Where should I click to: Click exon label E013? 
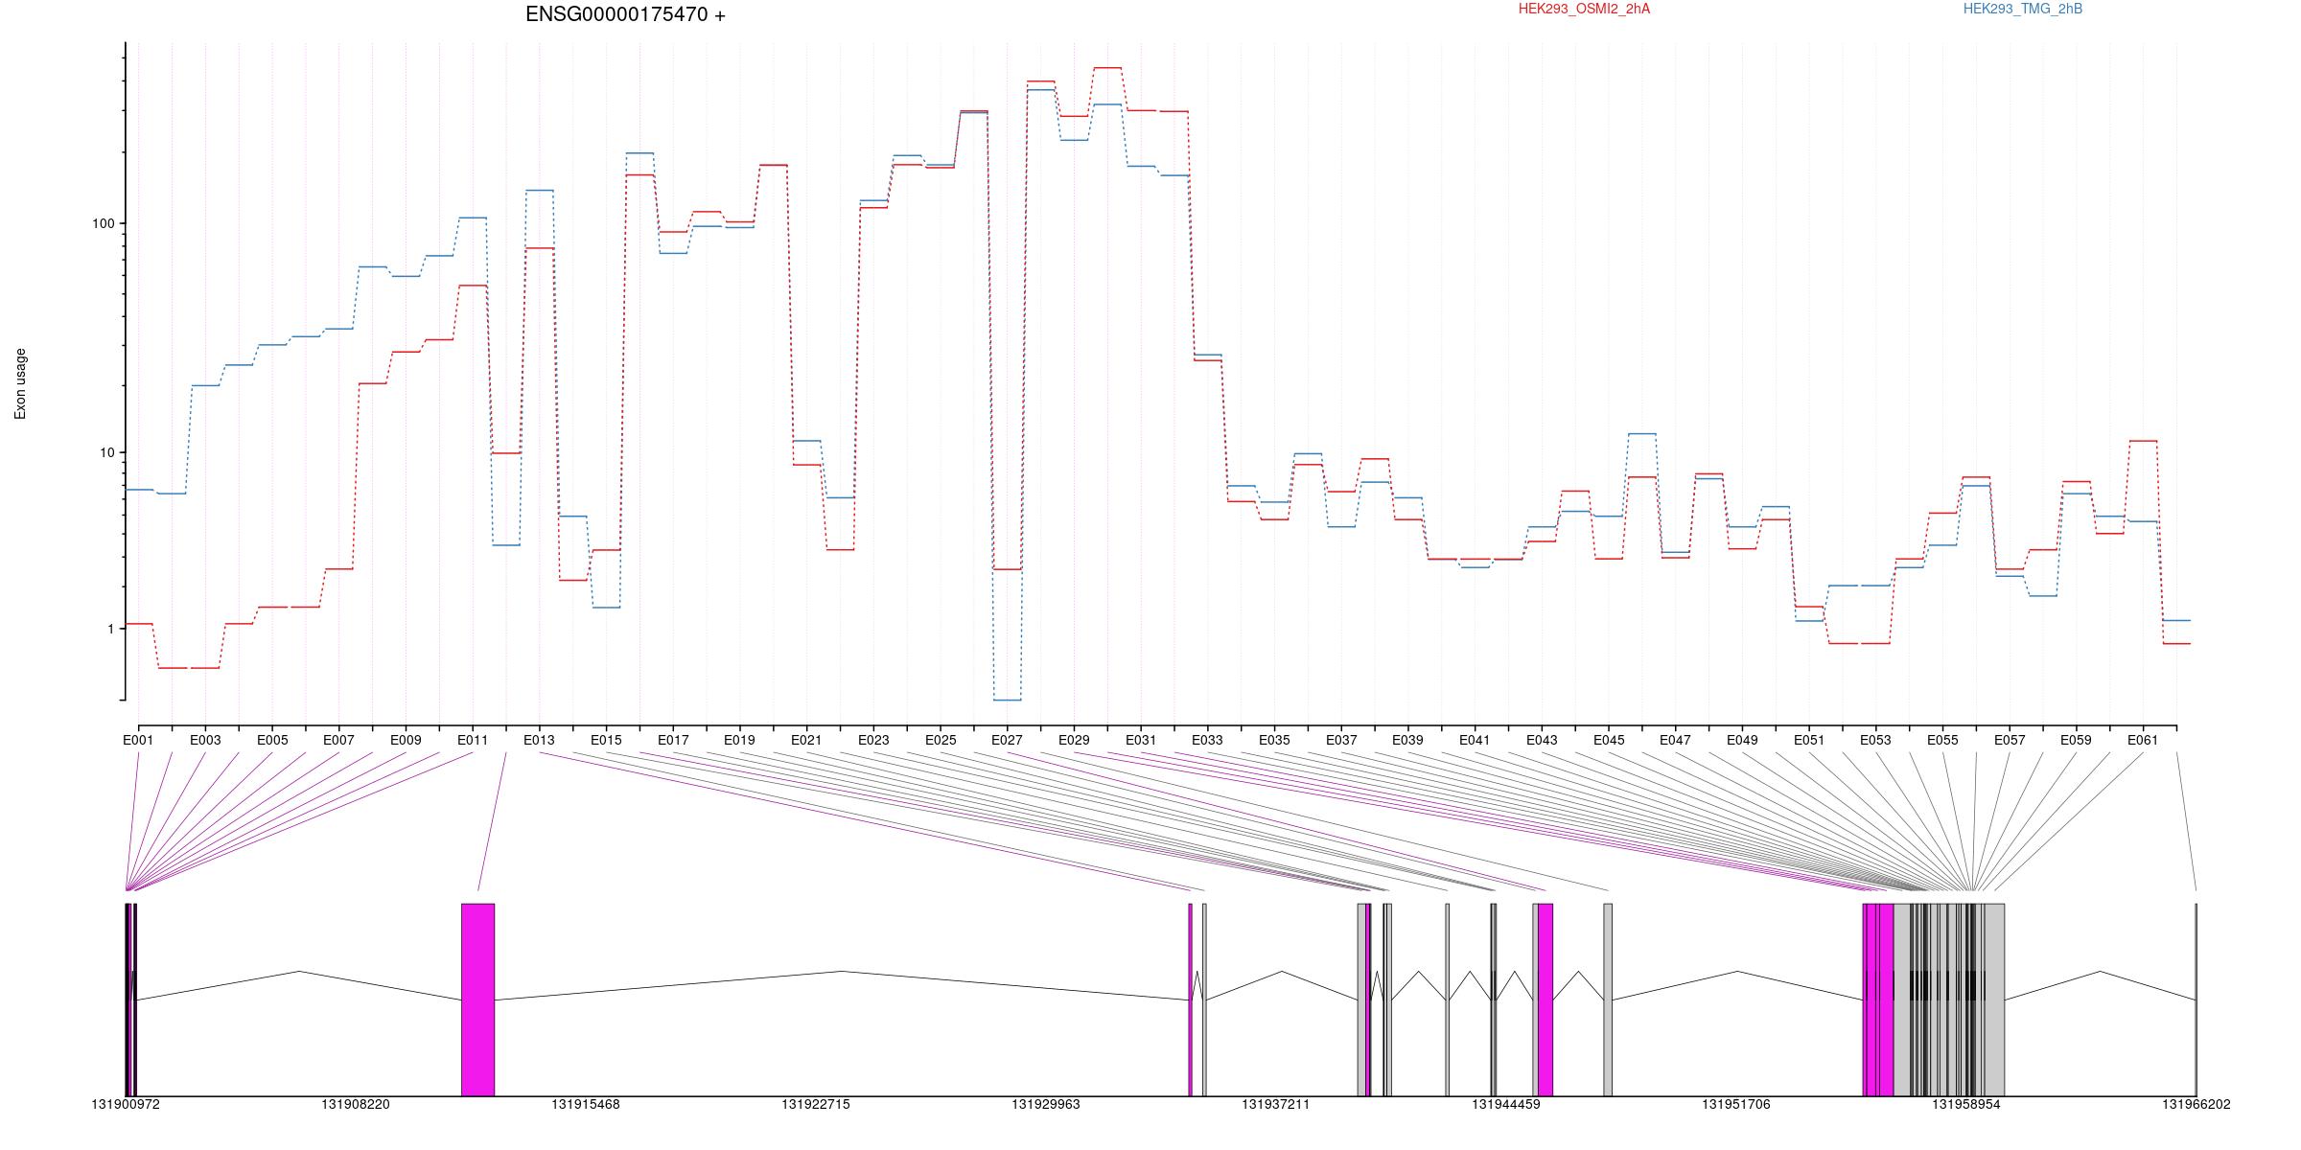point(539,740)
